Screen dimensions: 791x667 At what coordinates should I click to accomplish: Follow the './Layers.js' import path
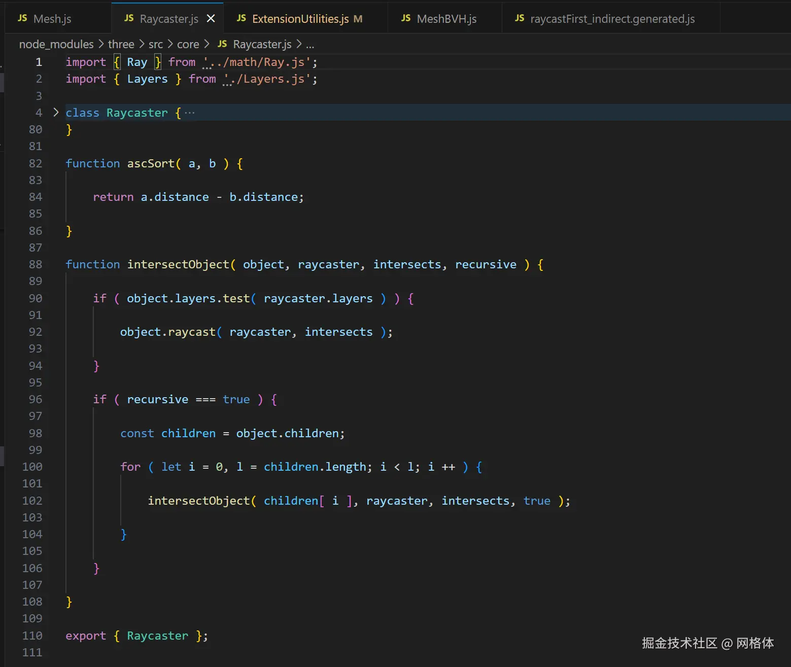[267, 79]
